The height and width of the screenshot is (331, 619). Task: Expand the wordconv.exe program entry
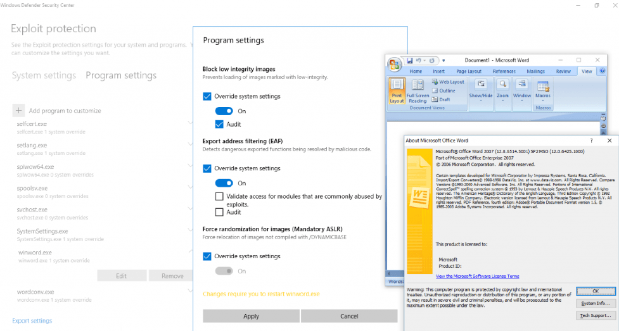coord(190,290)
